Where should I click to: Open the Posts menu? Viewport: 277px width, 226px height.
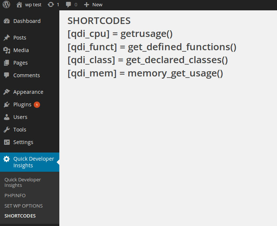pos(20,38)
